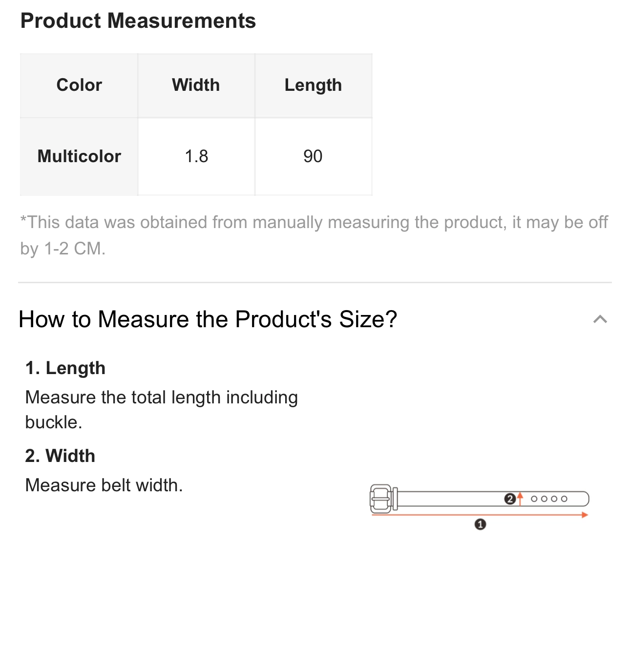Viewport: 630px width, 670px height.
Task: Click the orange width arrow
Action: 520,499
